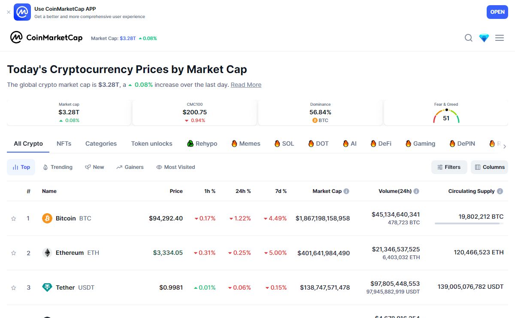The image size is (515, 318).
Task: Click the CoinMarketCap app icon in banner
Action: [22, 12]
